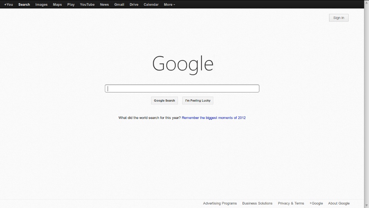Image resolution: width=369 pixels, height=208 pixels.
Task: Focus the Google search text box
Action: (x=182, y=89)
